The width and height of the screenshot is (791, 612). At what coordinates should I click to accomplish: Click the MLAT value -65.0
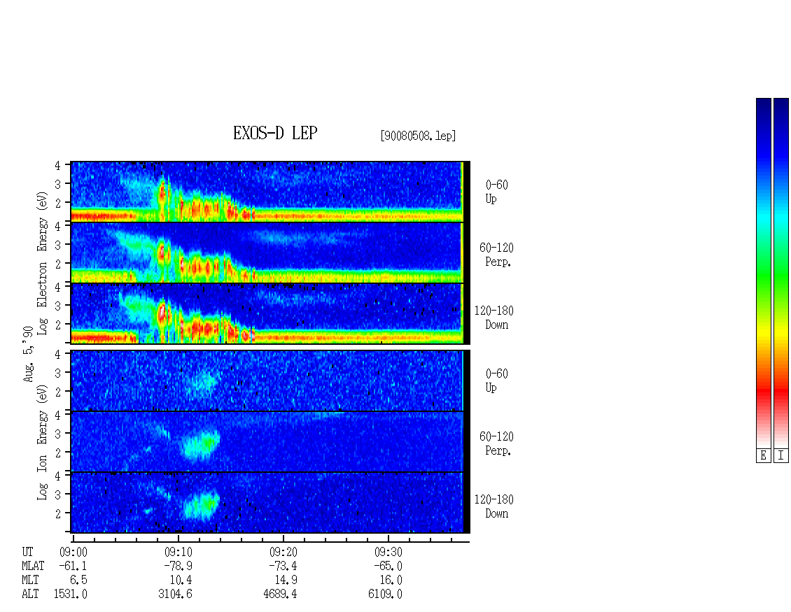(388, 566)
